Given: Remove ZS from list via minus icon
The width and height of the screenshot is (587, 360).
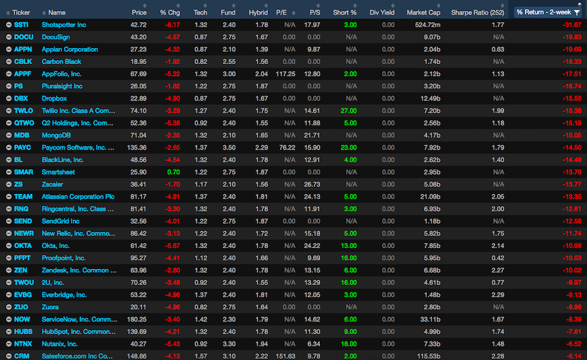Looking at the screenshot, I should (x=9, y=184).
